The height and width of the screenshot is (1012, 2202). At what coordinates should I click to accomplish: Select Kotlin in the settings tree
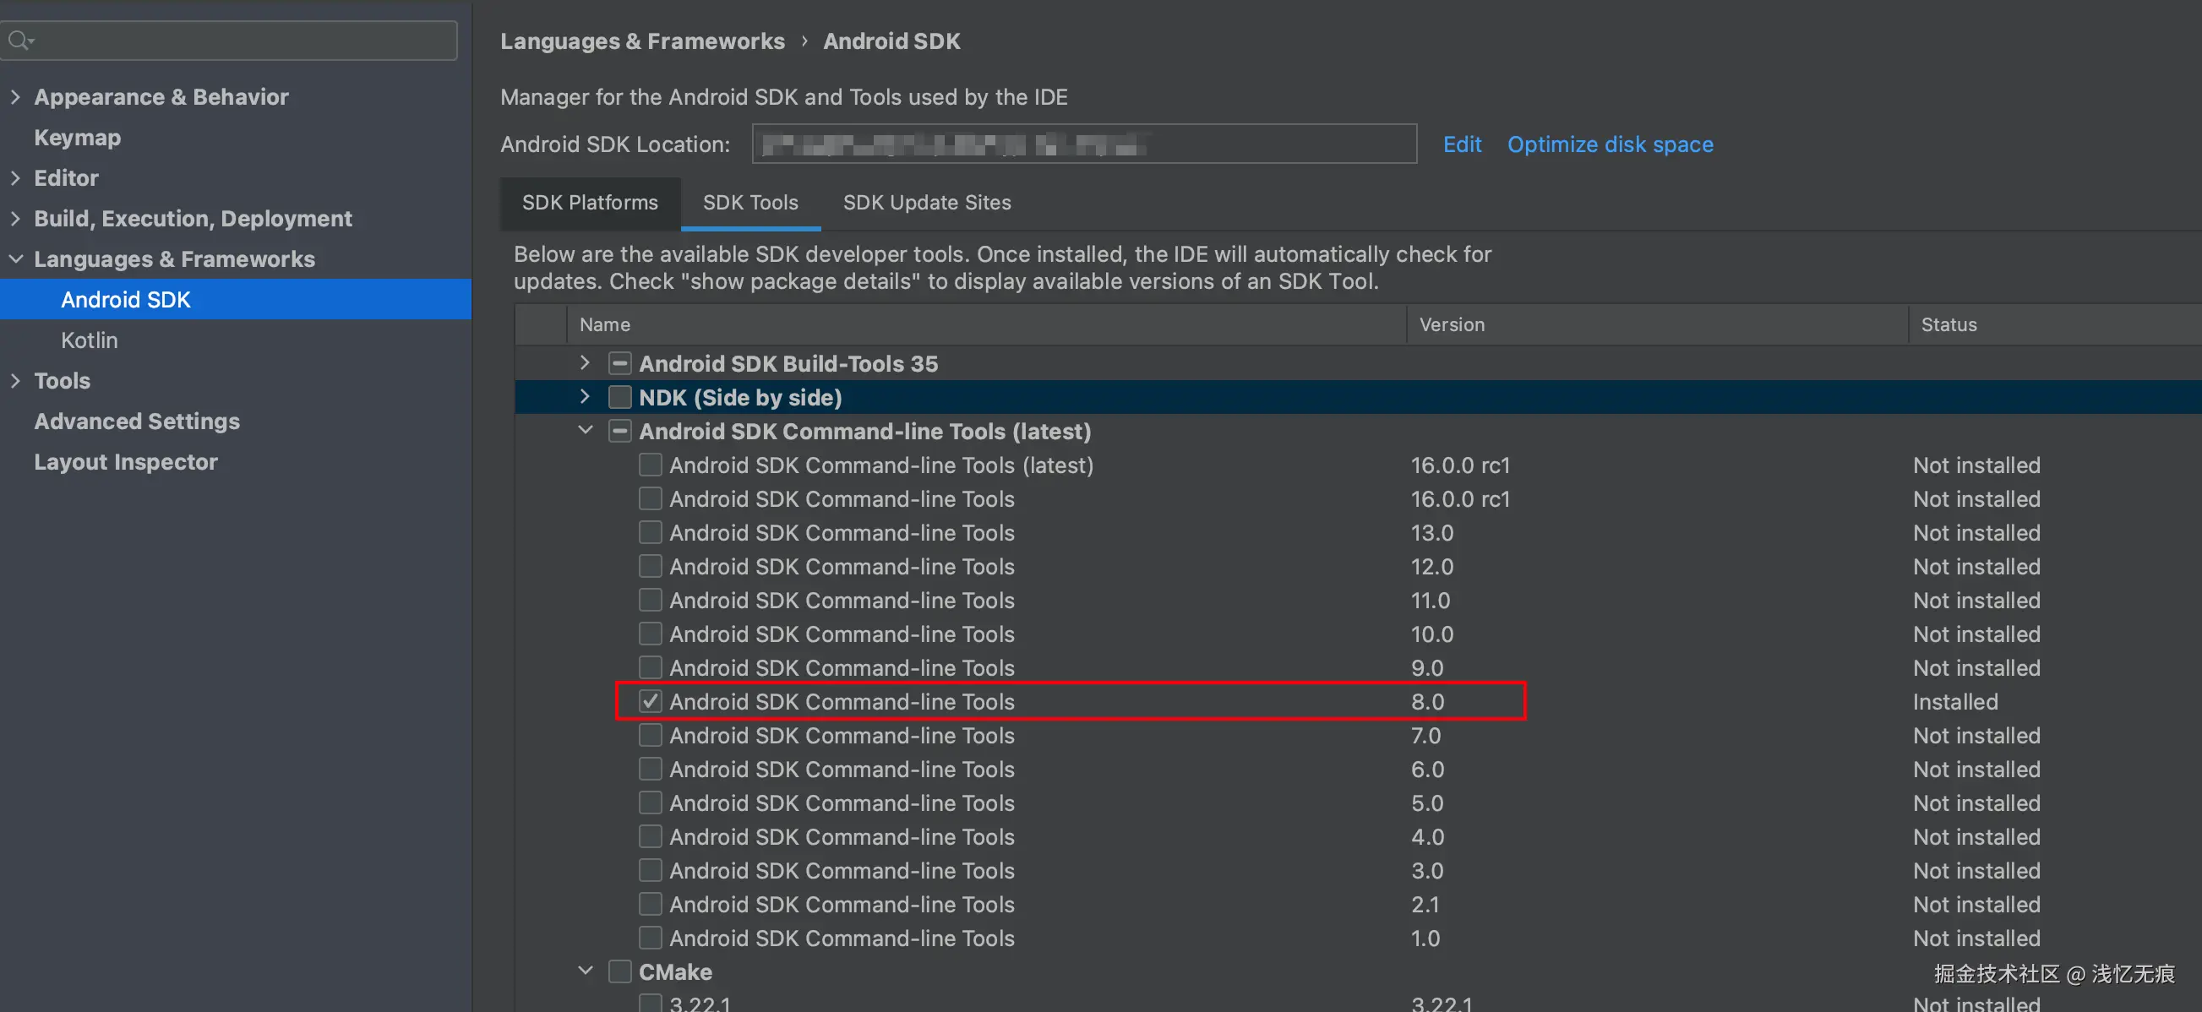coord(90,340)
